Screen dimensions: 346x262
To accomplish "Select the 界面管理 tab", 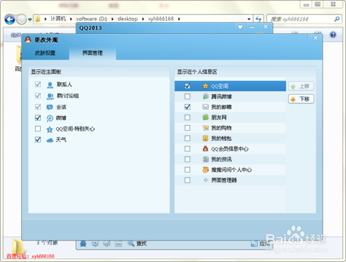I will [93, 53].
